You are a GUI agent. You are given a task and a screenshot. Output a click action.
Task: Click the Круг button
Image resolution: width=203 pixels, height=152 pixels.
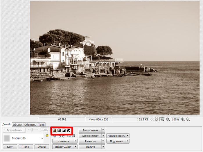10,147
